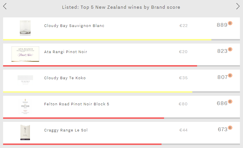The image size is (243, 148).
Task: Click the Brand badge beside score 686
Action: point(230,101)
